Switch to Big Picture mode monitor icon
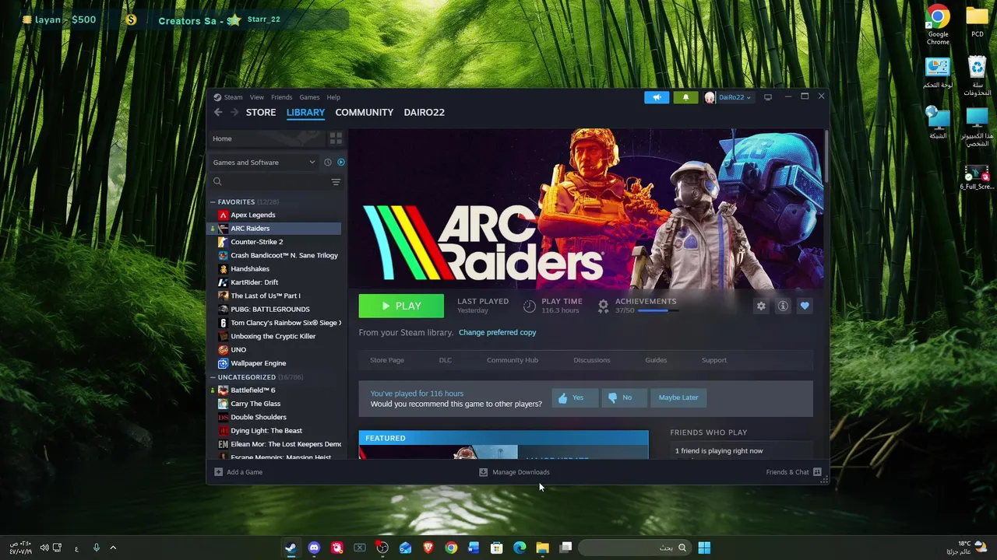The image size is (997, 560). [768, 97]
